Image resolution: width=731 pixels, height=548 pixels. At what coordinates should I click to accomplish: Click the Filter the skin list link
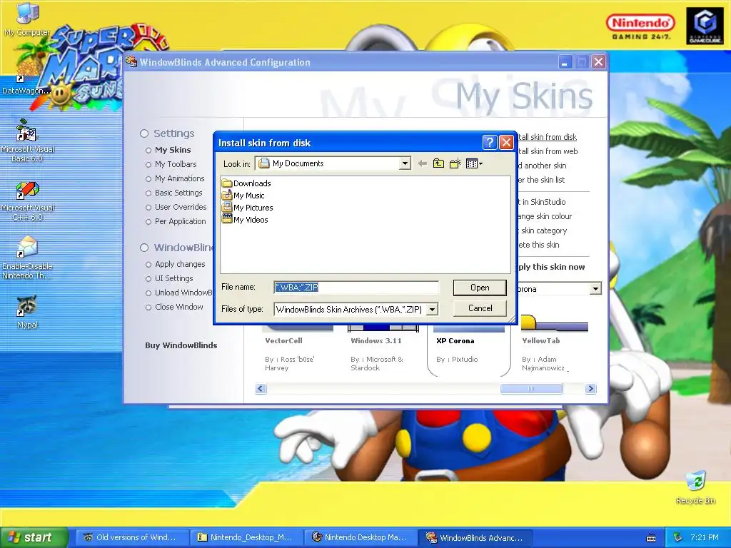(541, 180)
